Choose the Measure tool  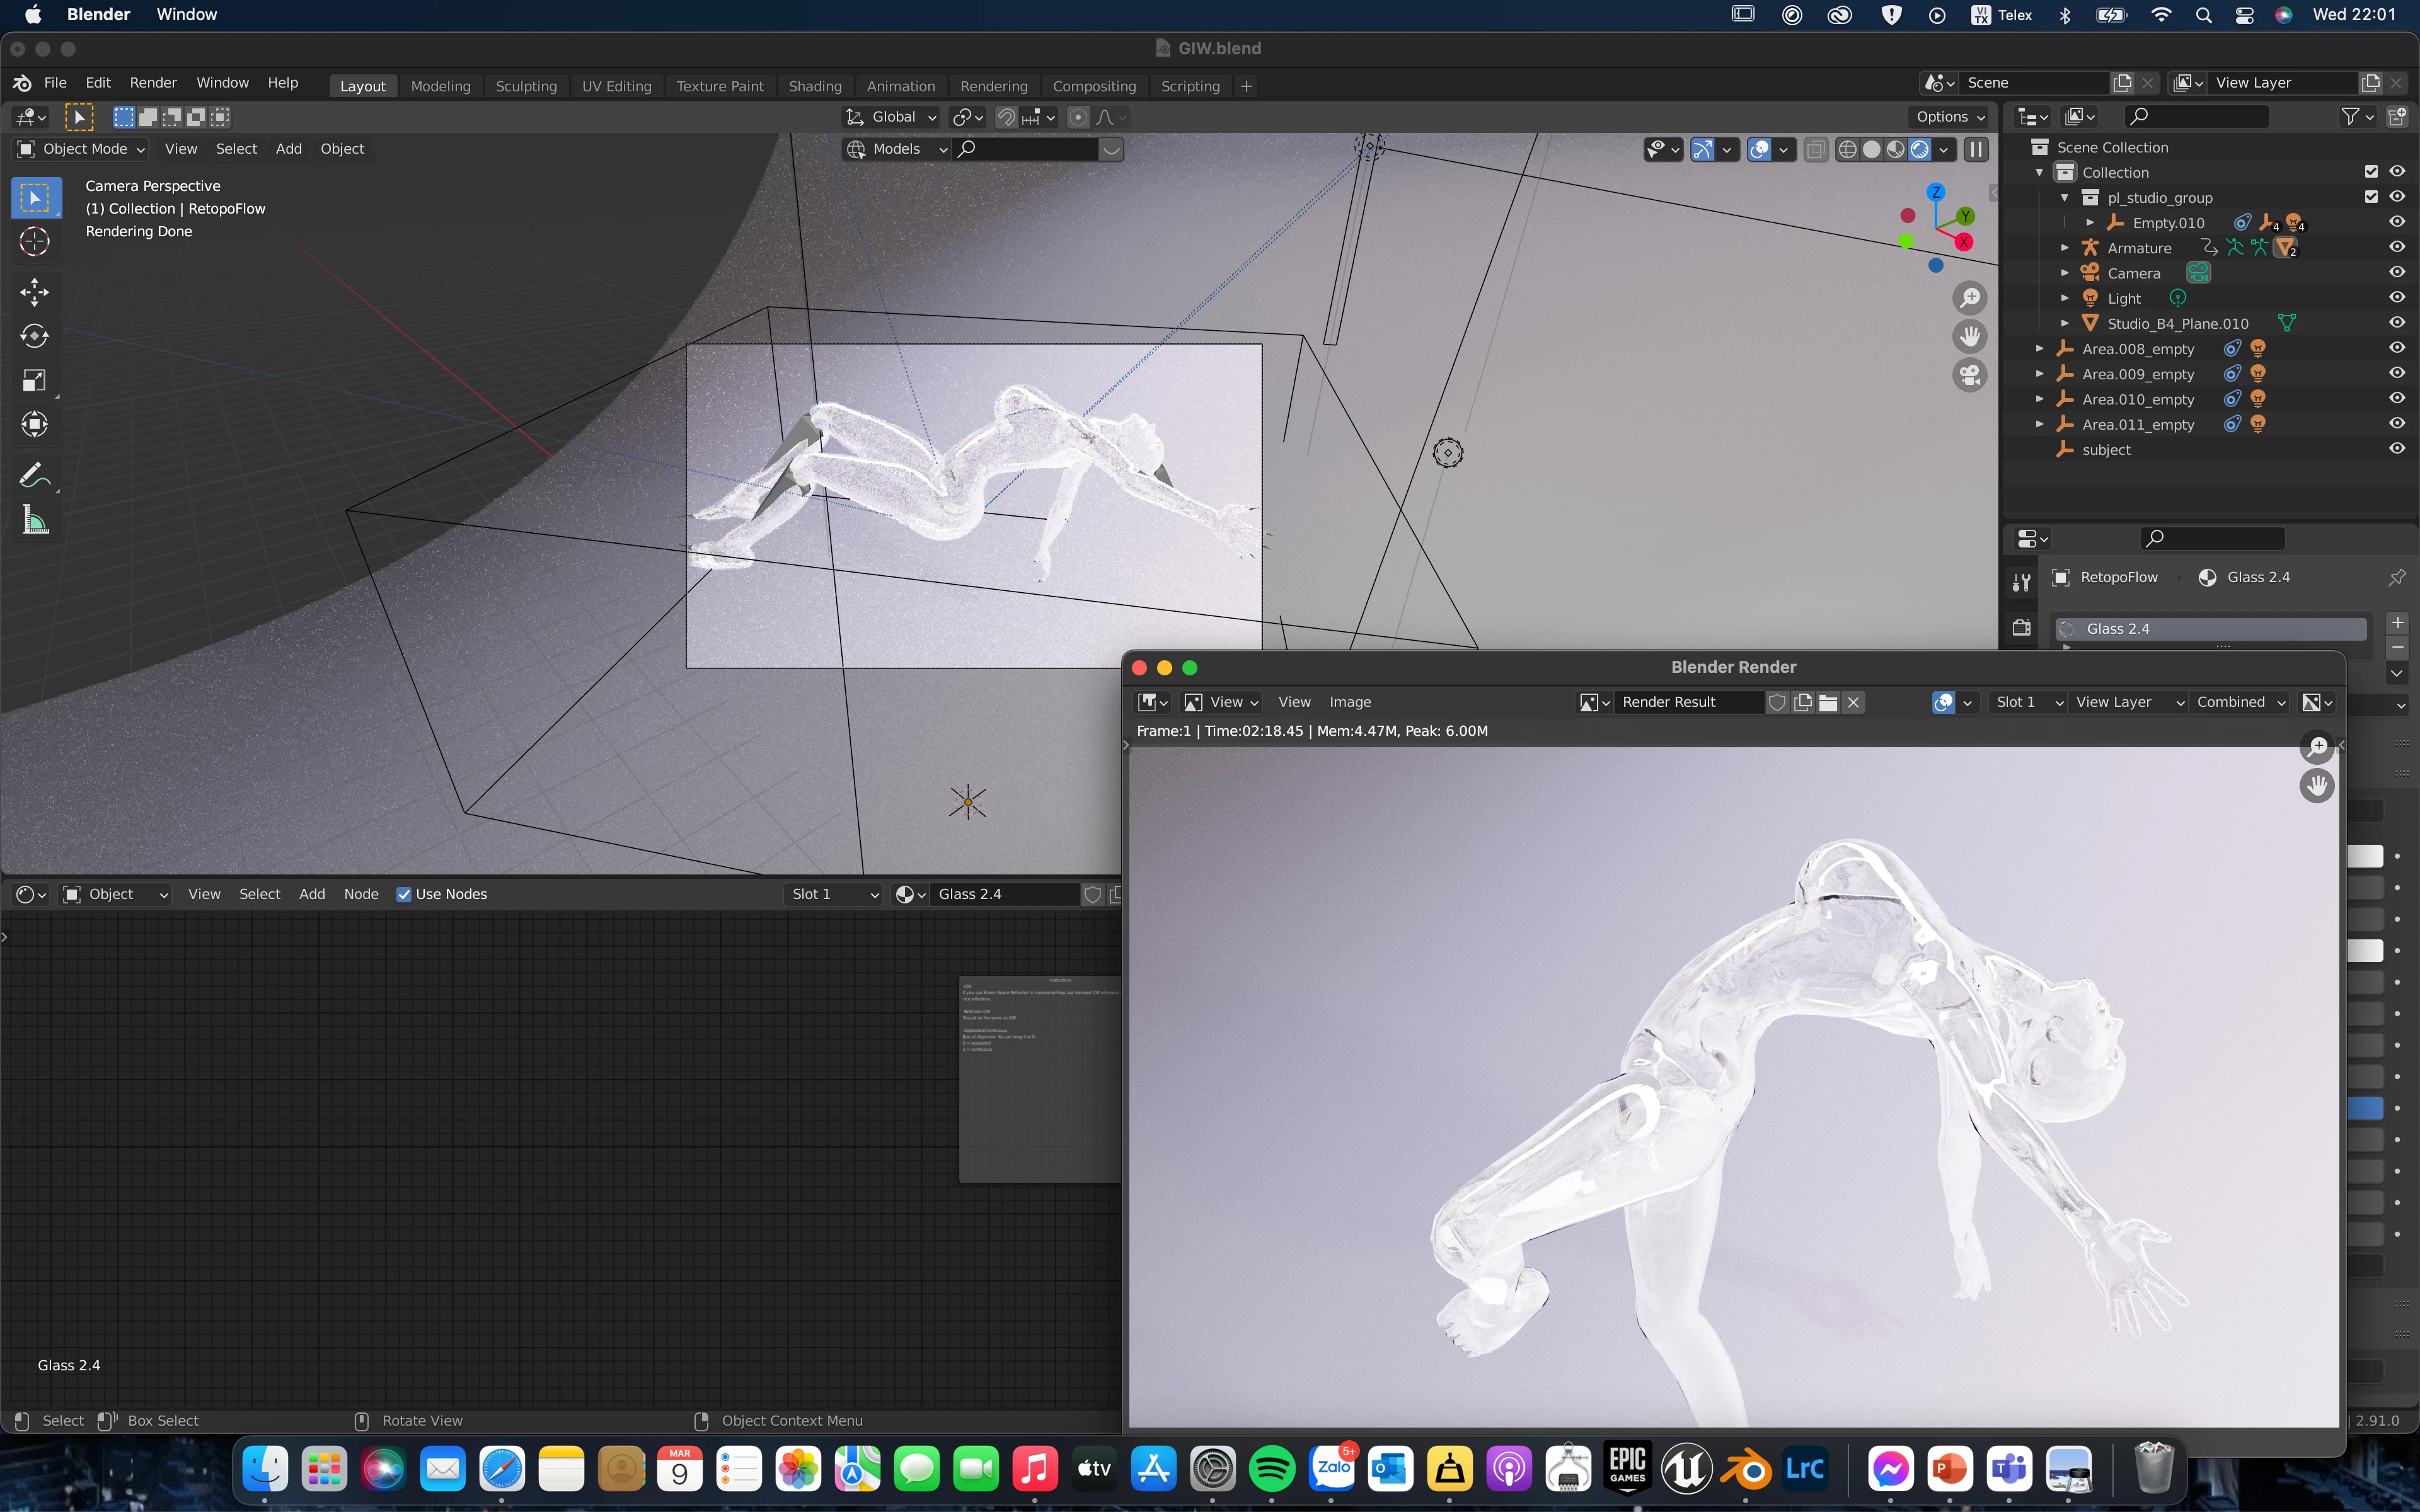[x=34, y=519]
